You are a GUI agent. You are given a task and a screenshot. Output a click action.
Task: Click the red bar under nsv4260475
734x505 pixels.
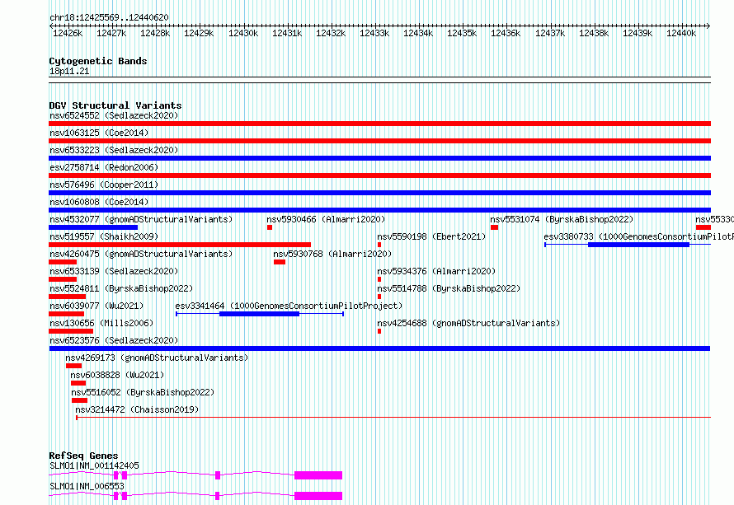(63, 262)
